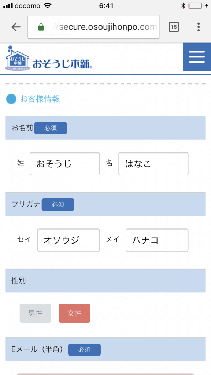Tap the おそうじ本舗 brand name text
The image size is (211, 375).
tap(62, 64)
